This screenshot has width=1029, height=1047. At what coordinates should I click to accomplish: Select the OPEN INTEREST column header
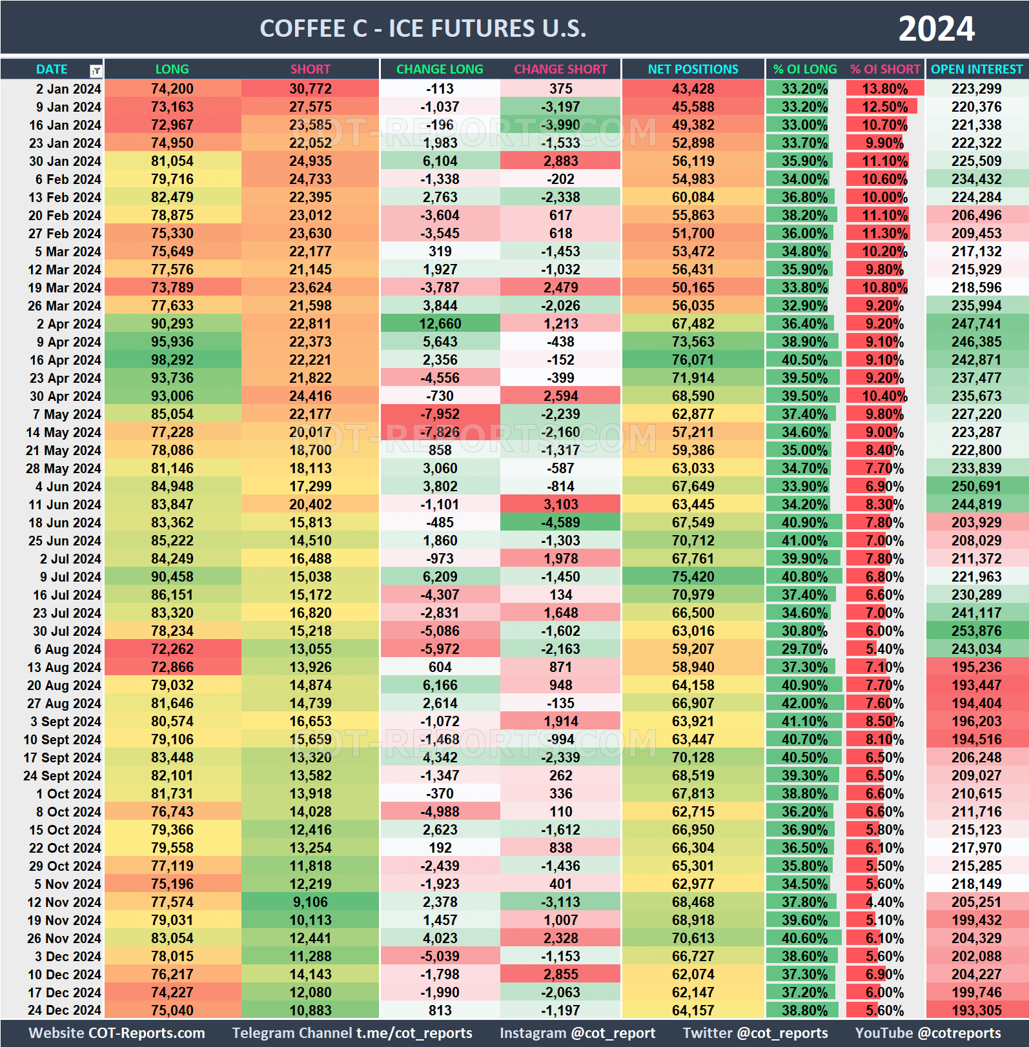(x=976, y=69)
